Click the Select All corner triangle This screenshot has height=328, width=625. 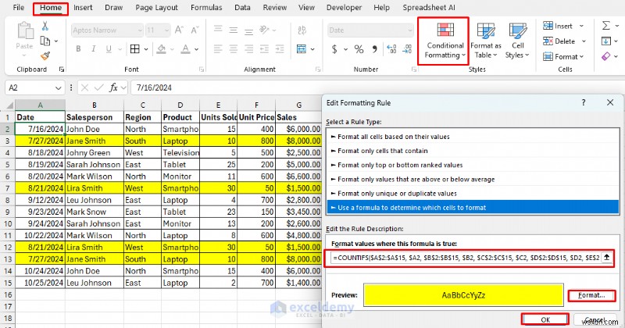click(9, 105)
